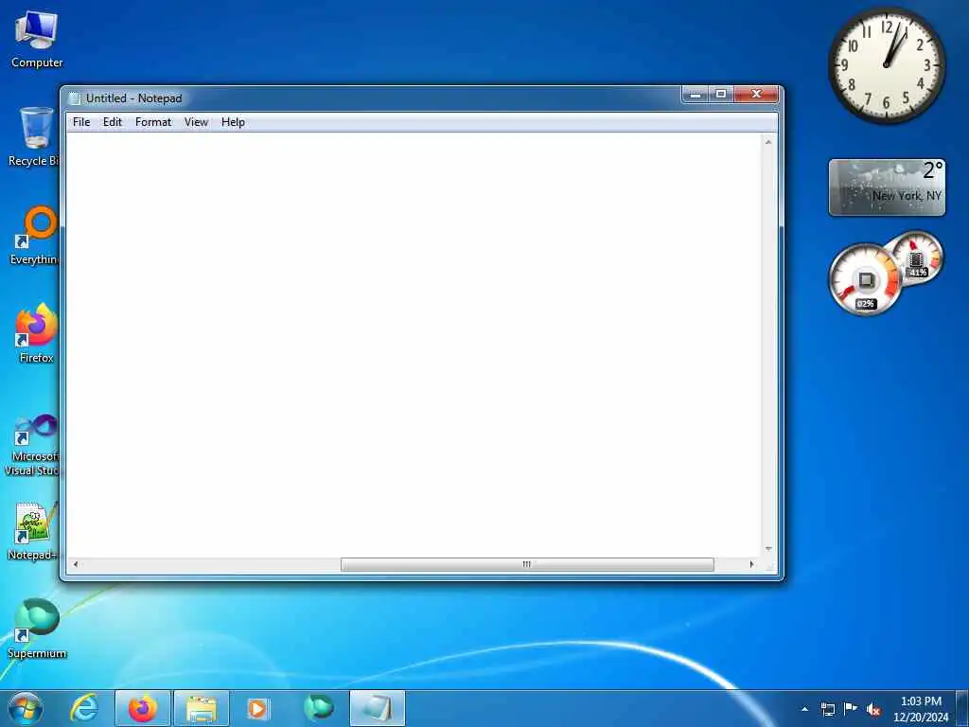This screenshot has width=969, height=727.
Task: Open the File menu in Notepad
Action: [x=81, y=122]
